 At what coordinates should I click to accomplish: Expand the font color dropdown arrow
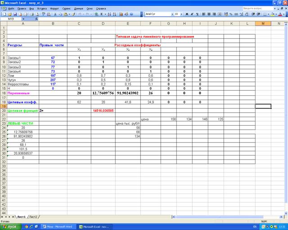click(284, 14)
